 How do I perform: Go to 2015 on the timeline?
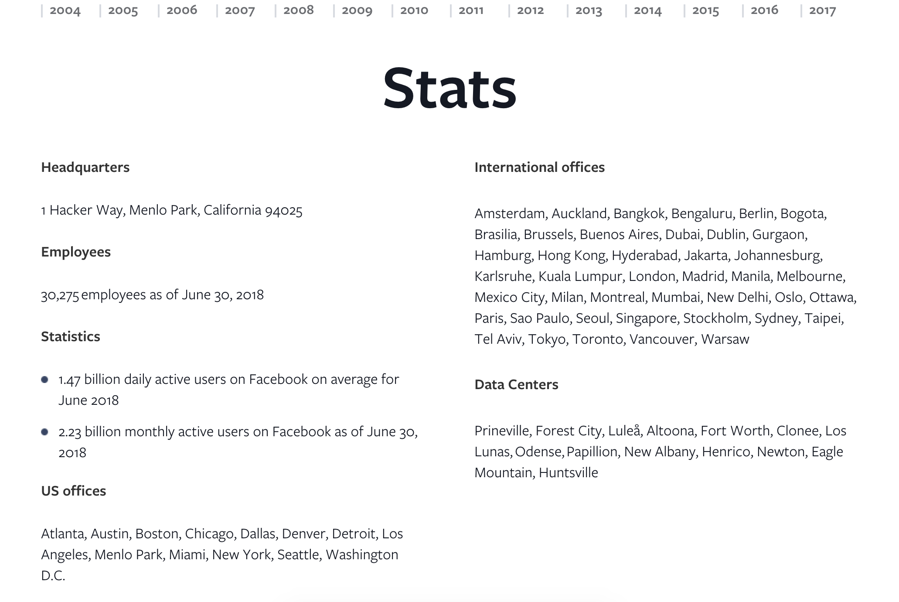click(x=706, y=10)
